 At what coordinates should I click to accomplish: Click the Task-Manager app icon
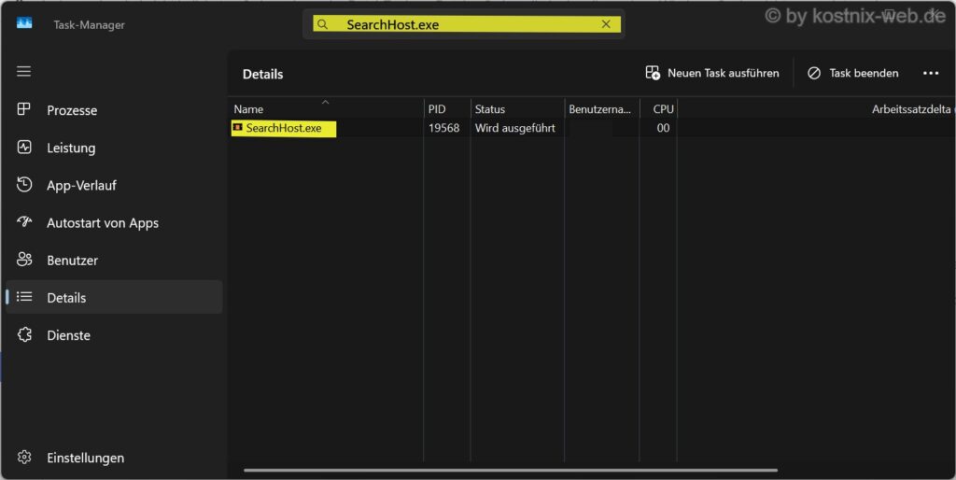coord(24,23)
